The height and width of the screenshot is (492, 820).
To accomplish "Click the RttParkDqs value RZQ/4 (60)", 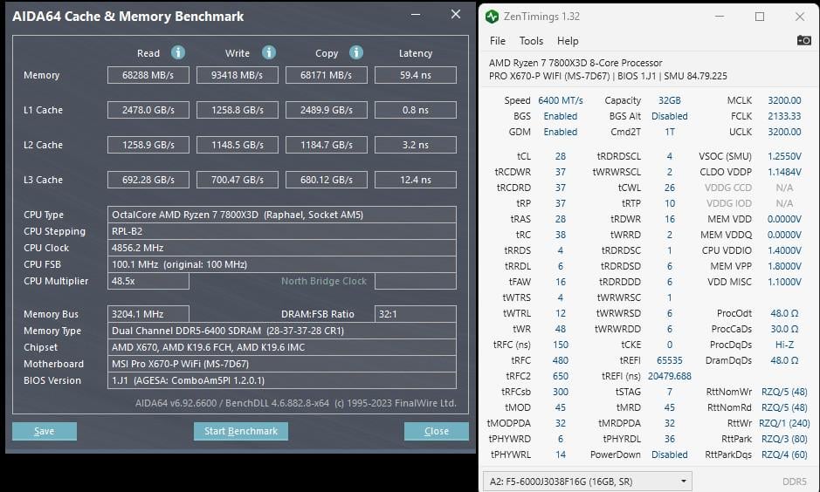I will tap(784, 454).
